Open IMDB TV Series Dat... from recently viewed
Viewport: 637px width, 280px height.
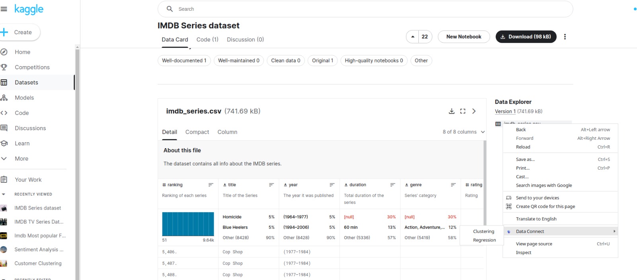pos(39,222)
